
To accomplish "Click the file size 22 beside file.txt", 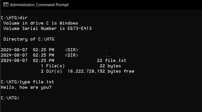I will coord(100,61).
